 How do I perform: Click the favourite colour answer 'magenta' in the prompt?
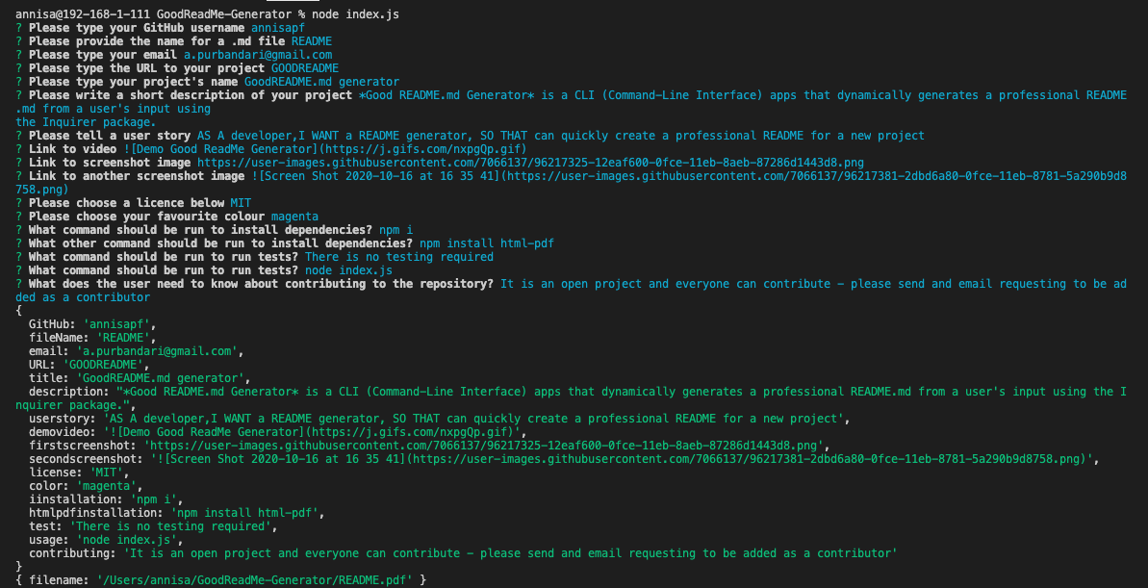[294, 217]
